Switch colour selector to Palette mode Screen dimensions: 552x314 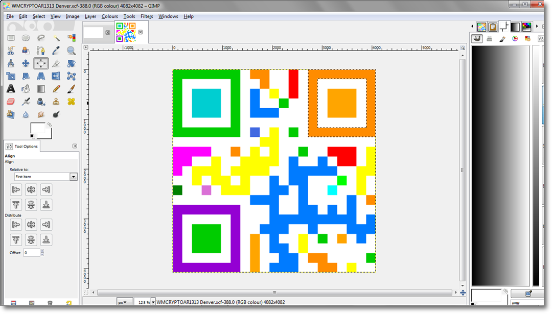pyautogui.click(x=527, y=39)
